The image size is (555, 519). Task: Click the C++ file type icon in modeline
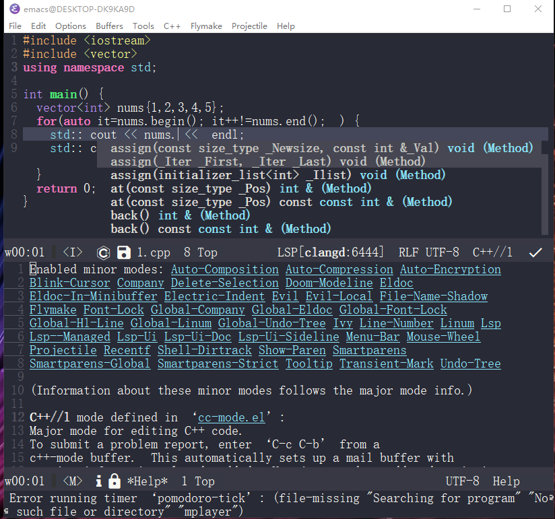click(103, 252)
